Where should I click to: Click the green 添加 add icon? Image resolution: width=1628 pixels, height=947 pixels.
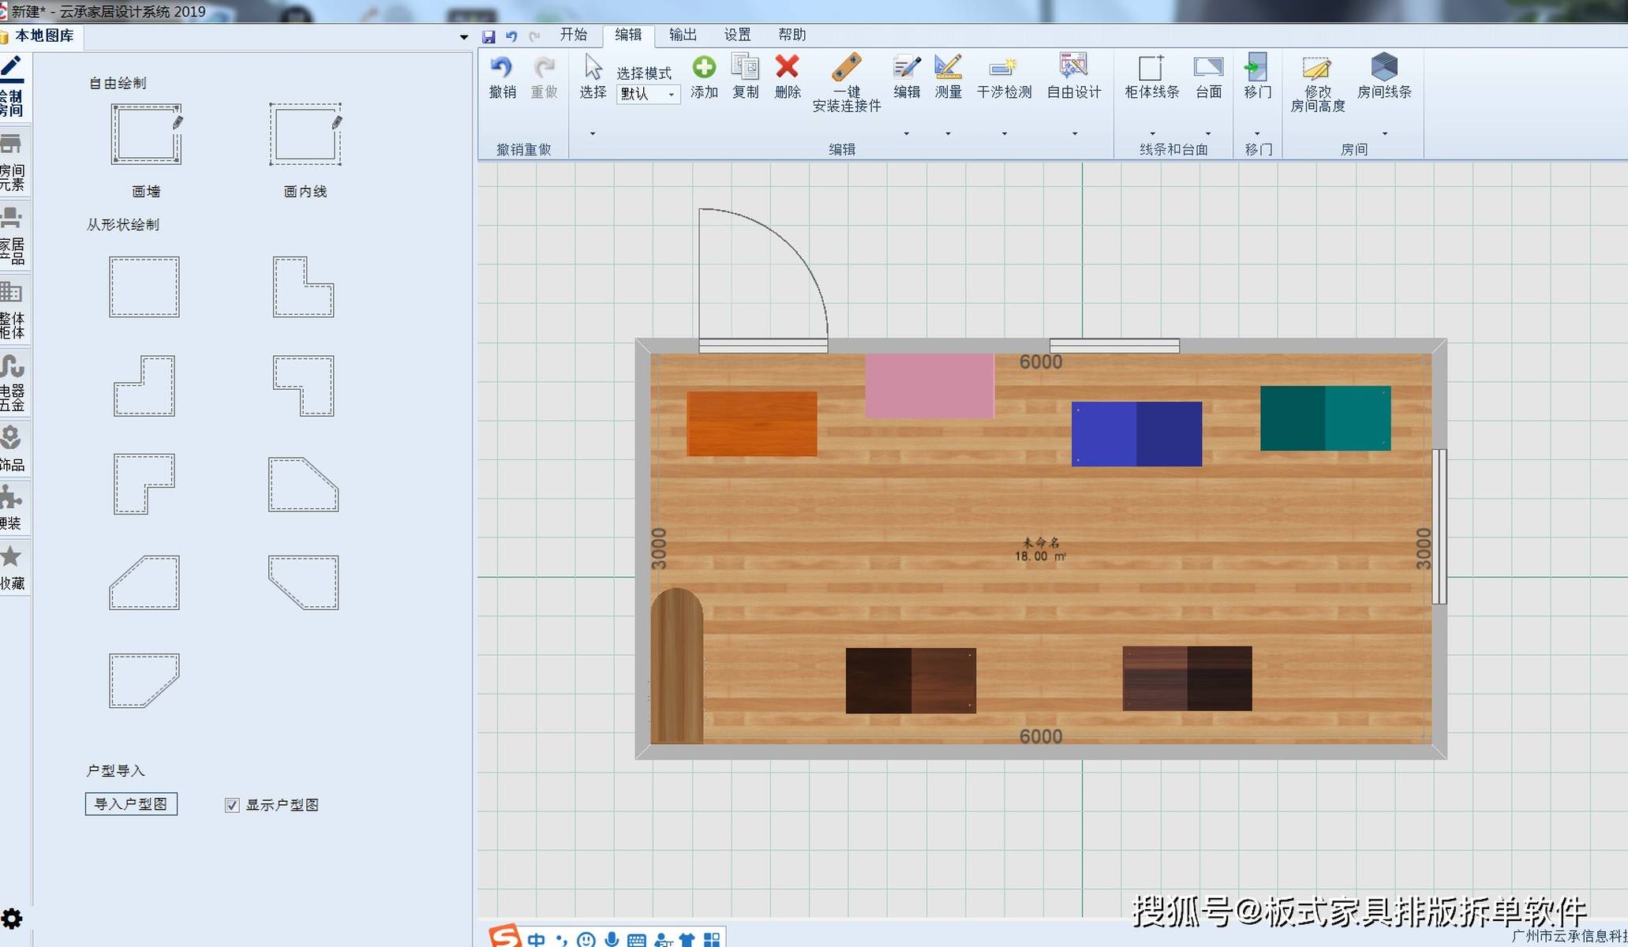(704, 67)
